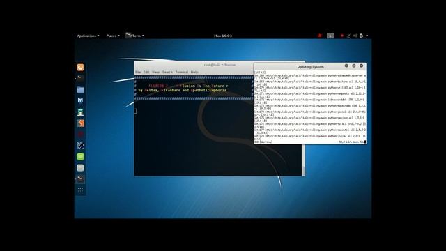Launch Armitage from the dock
Viewport: 446px width, 251px height.
point(80,112)
